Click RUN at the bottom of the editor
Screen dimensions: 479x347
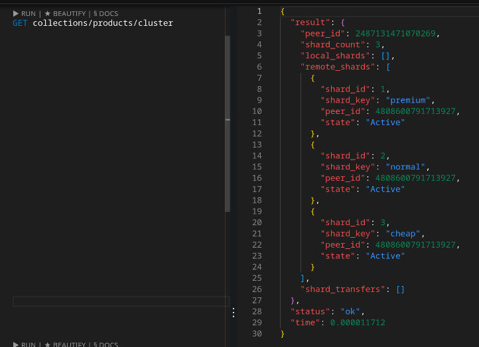click(x=25, y=344)
